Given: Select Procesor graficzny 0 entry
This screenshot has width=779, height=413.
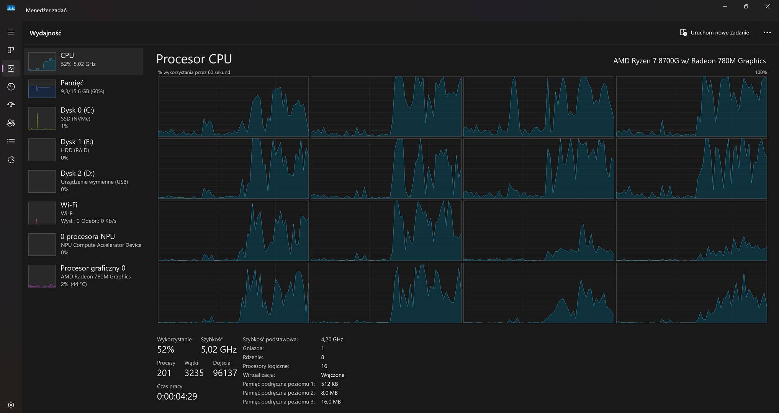Looking at the screenshot, I should pyautogui.click(x=83, y=276).
